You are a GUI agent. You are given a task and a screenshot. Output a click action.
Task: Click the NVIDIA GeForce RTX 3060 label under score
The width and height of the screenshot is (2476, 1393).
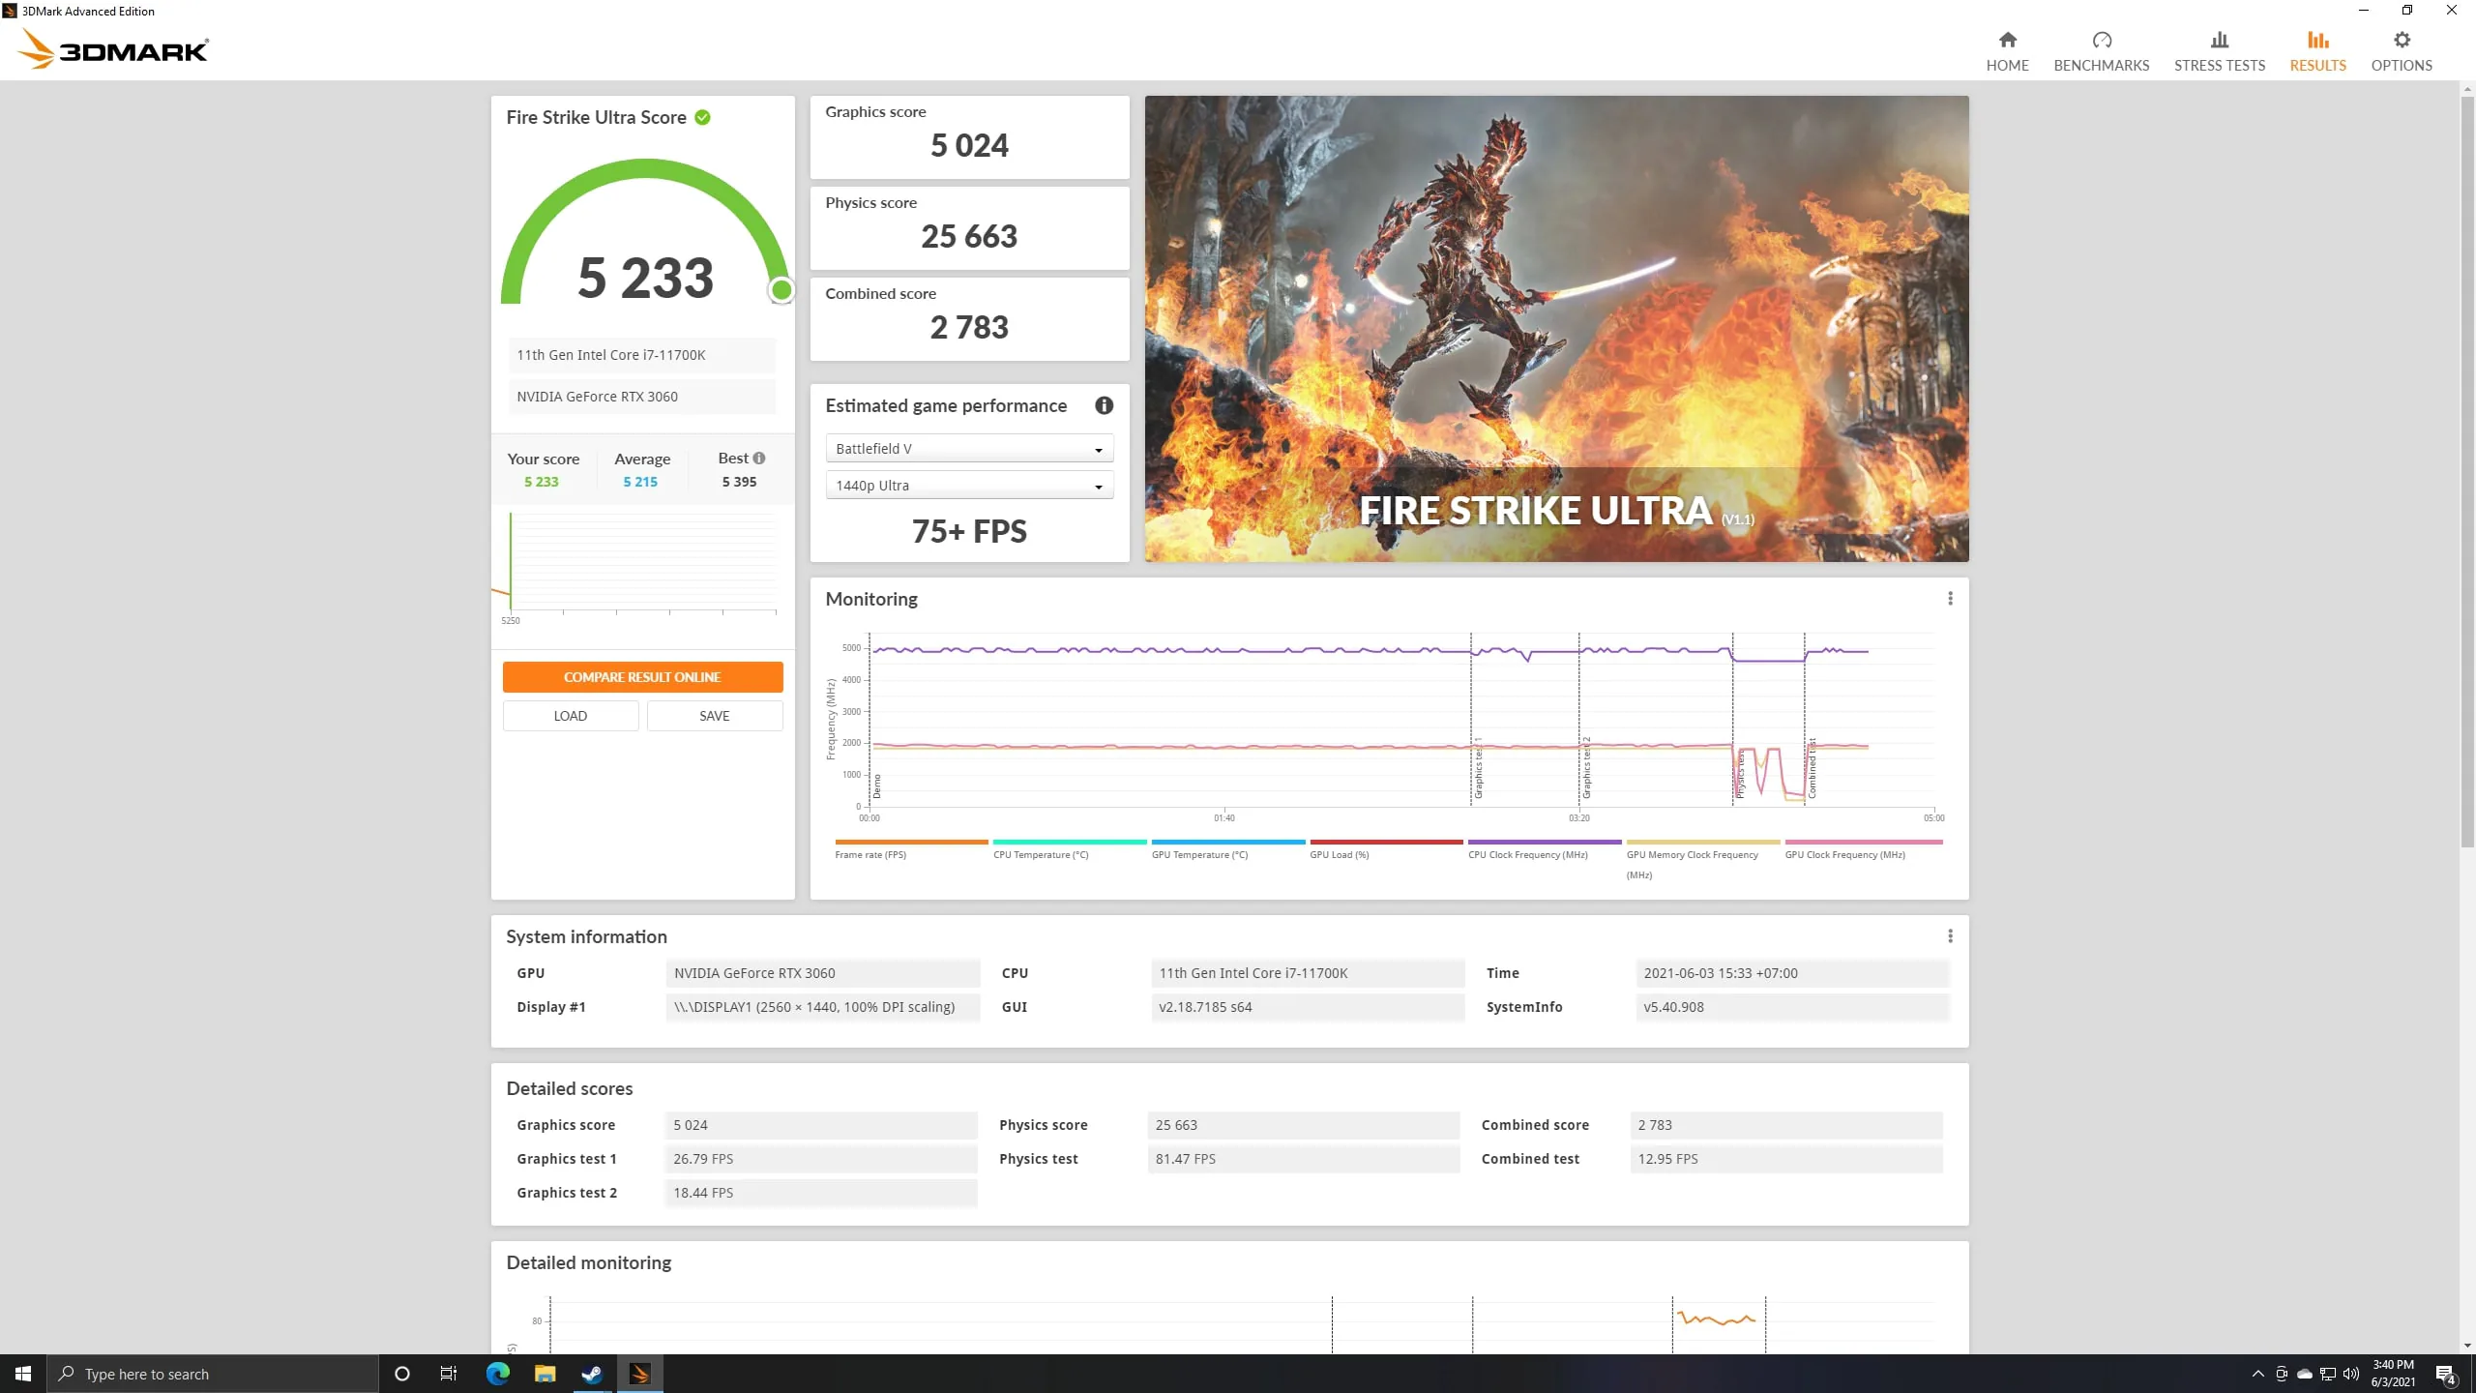click(x=641, y=397)
